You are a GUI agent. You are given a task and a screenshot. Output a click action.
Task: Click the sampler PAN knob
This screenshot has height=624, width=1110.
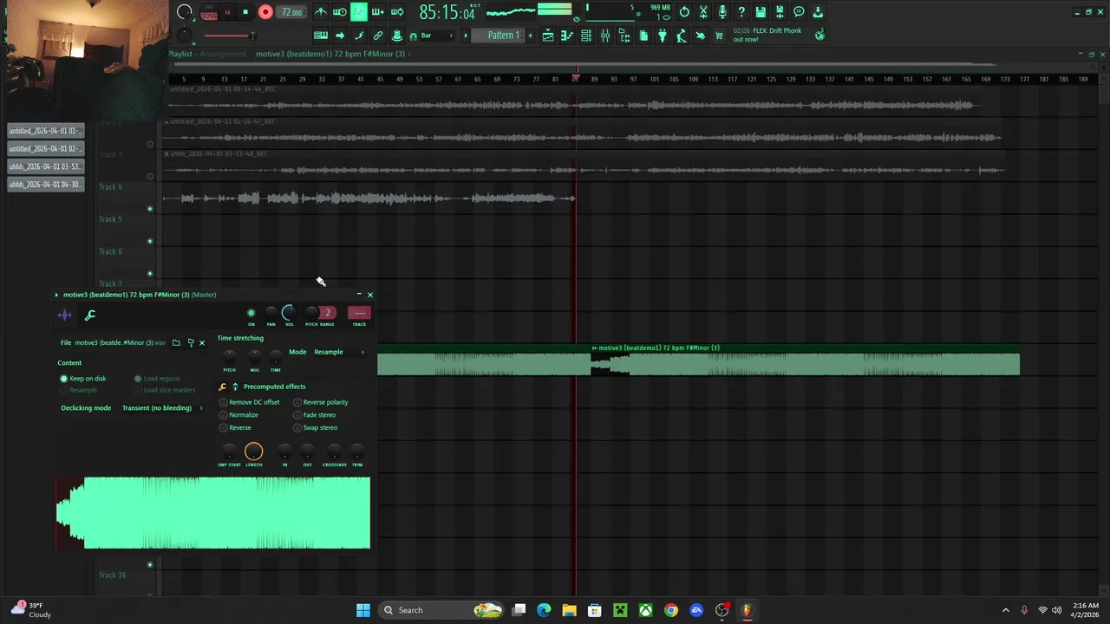[x=271, y=312]
